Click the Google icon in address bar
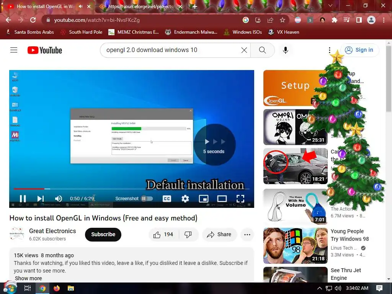The image size is (392, 294). point(246,20)
